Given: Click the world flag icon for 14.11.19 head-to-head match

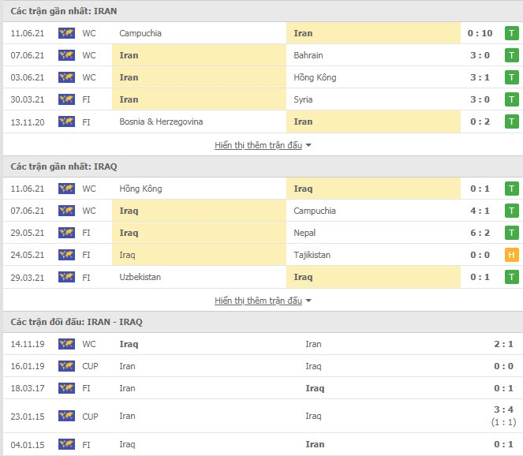Looking at the screenshot, I should [x=66, y=344].
